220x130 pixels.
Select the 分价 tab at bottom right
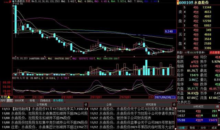[203, 128]
